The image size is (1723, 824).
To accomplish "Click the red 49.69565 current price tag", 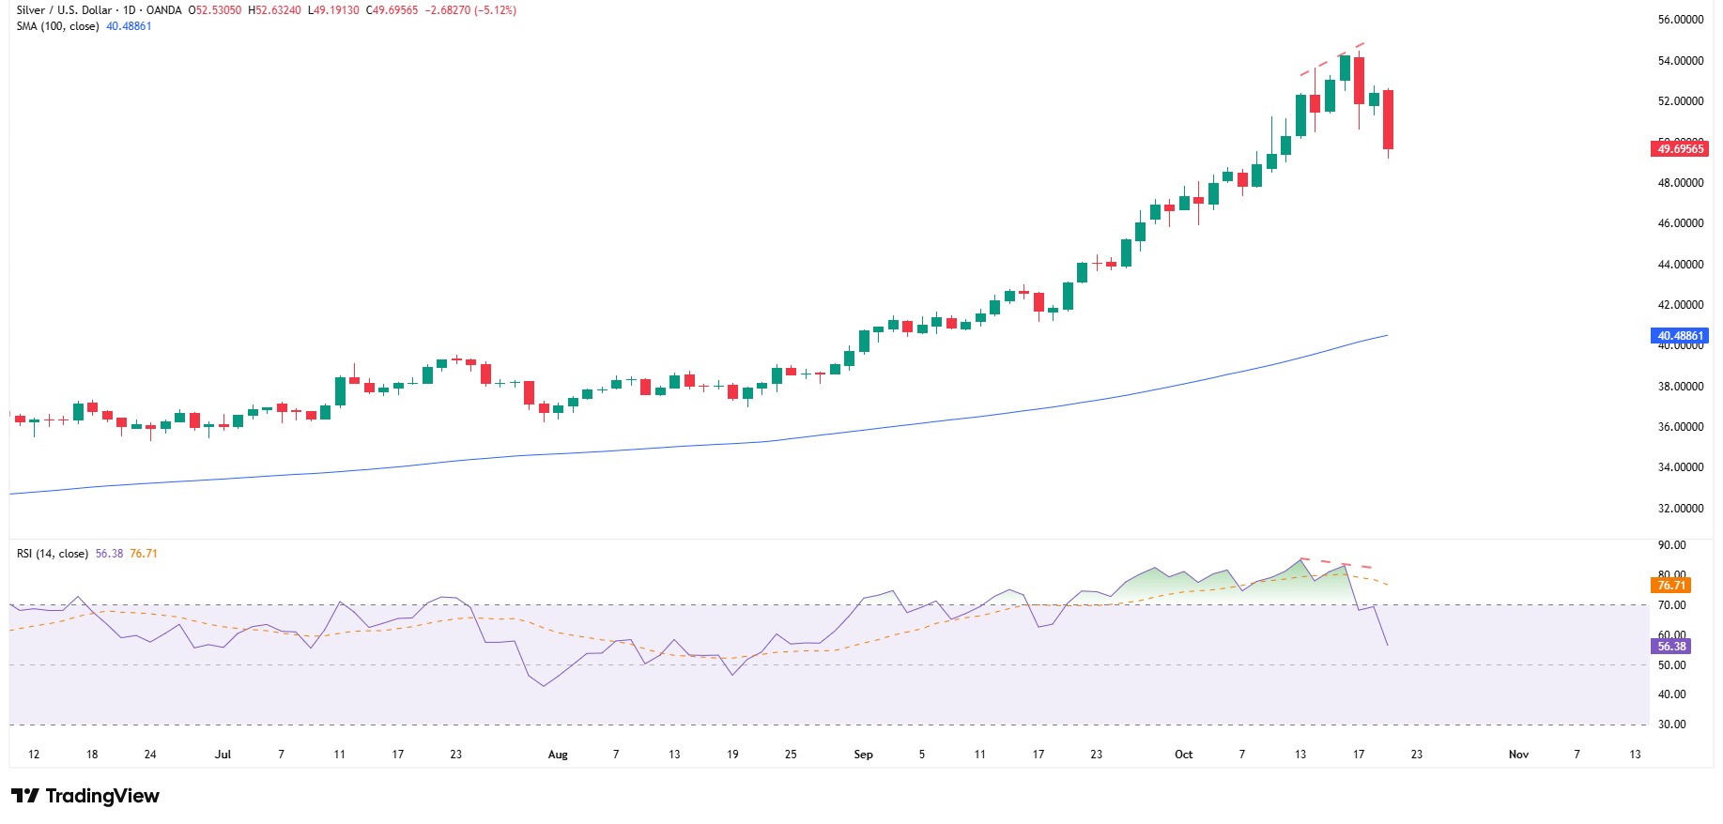I will click(x=1679, y=149).
